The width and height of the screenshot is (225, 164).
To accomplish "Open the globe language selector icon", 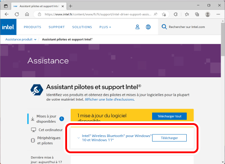I will point(148,27).
